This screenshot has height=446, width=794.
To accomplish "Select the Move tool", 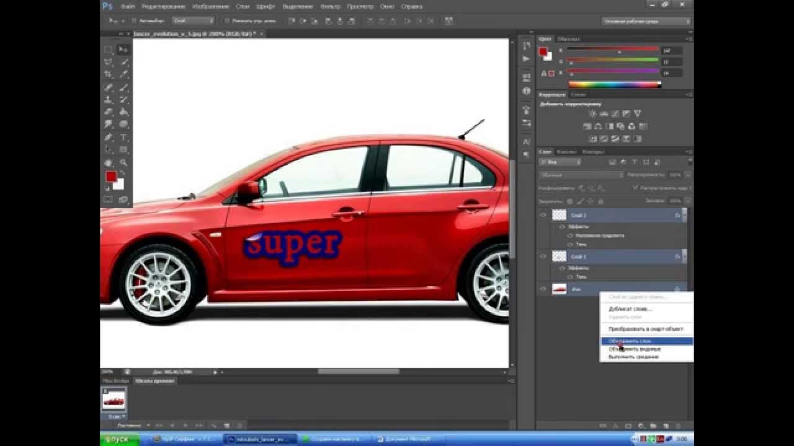I will click(x=123, y=50).
